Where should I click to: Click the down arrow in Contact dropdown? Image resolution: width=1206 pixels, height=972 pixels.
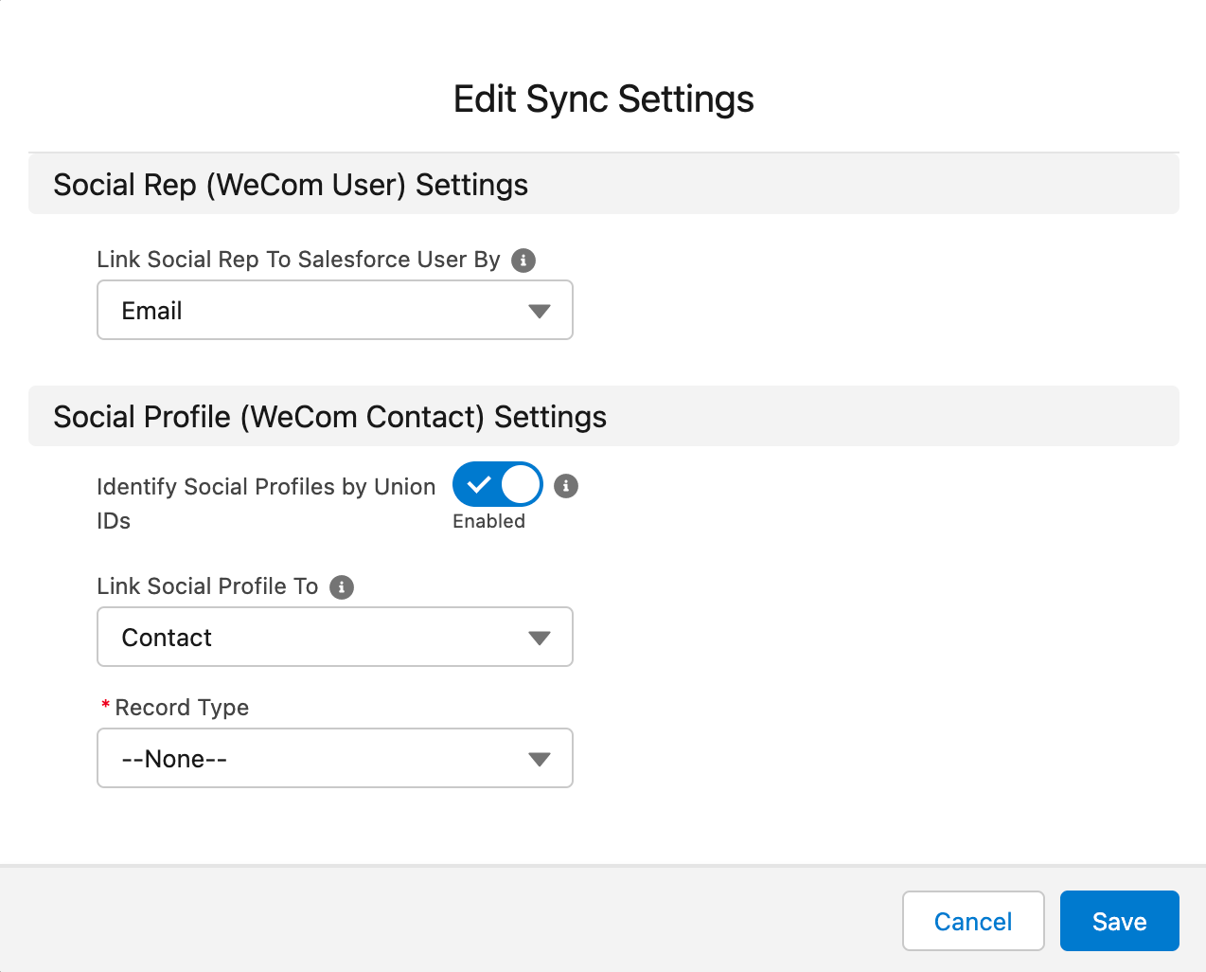coord(540,639)
